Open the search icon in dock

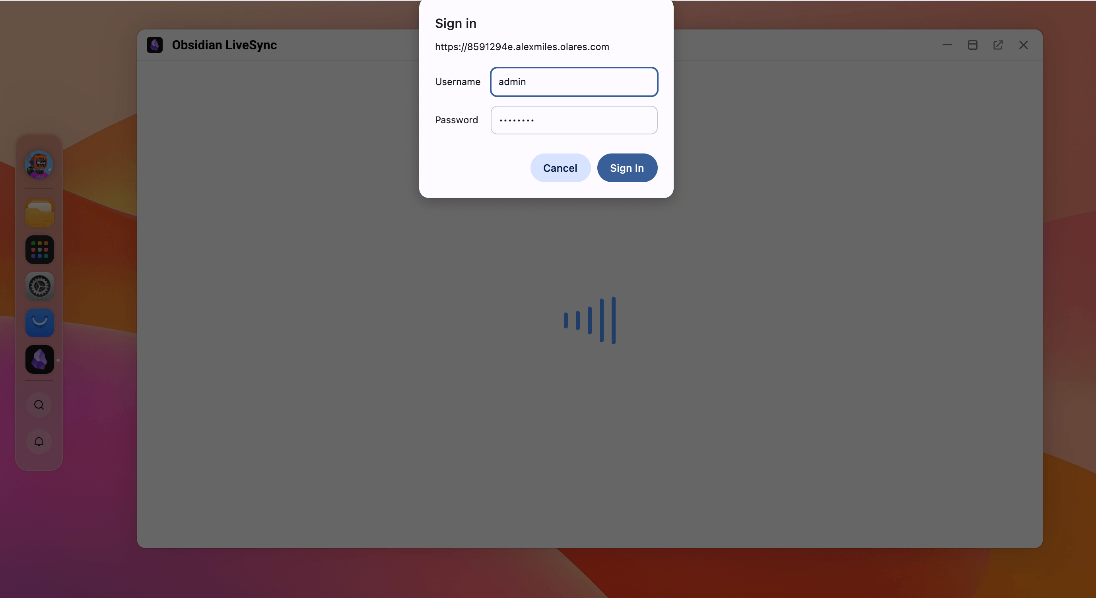39,405
